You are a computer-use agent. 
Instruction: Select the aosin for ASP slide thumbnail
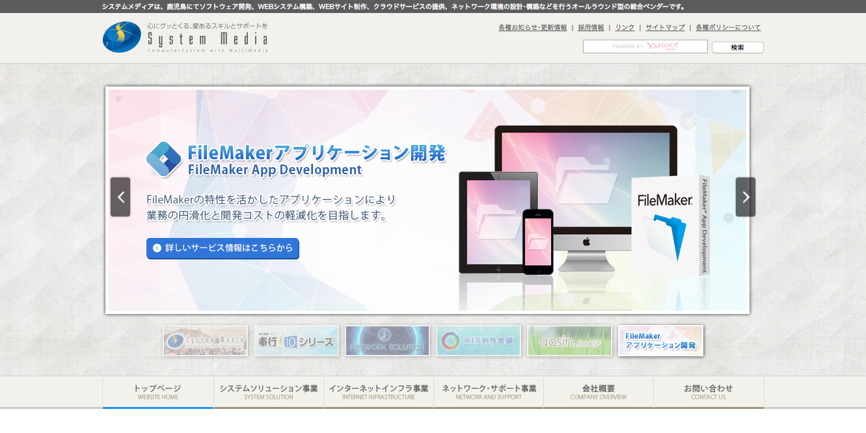pos(570,341)
